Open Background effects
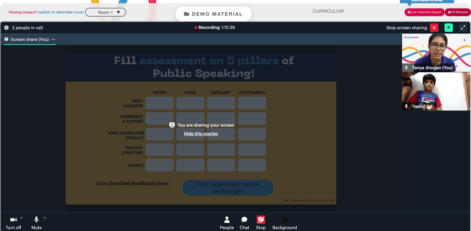 point(284,223)
